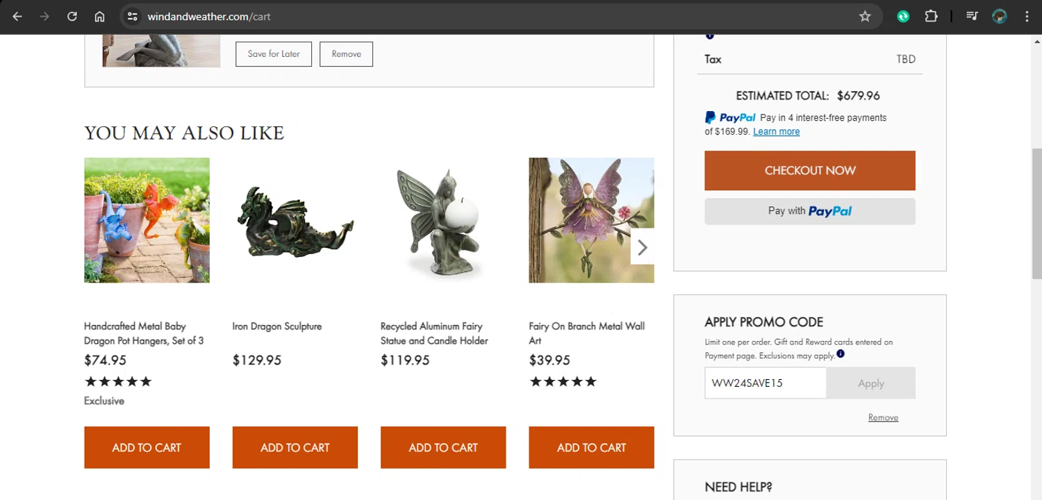Click the browser back arrow
Screen dimensions: 1042x500
coord(17,17)
